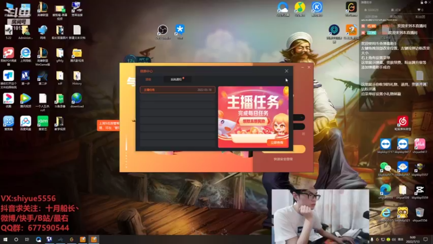Open the shiyue539 folder
Viewport: 433px width, 244px height.
point(403,191)
